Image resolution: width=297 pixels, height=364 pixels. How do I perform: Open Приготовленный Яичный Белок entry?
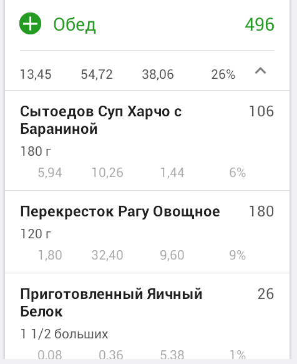tap(147, 316)
